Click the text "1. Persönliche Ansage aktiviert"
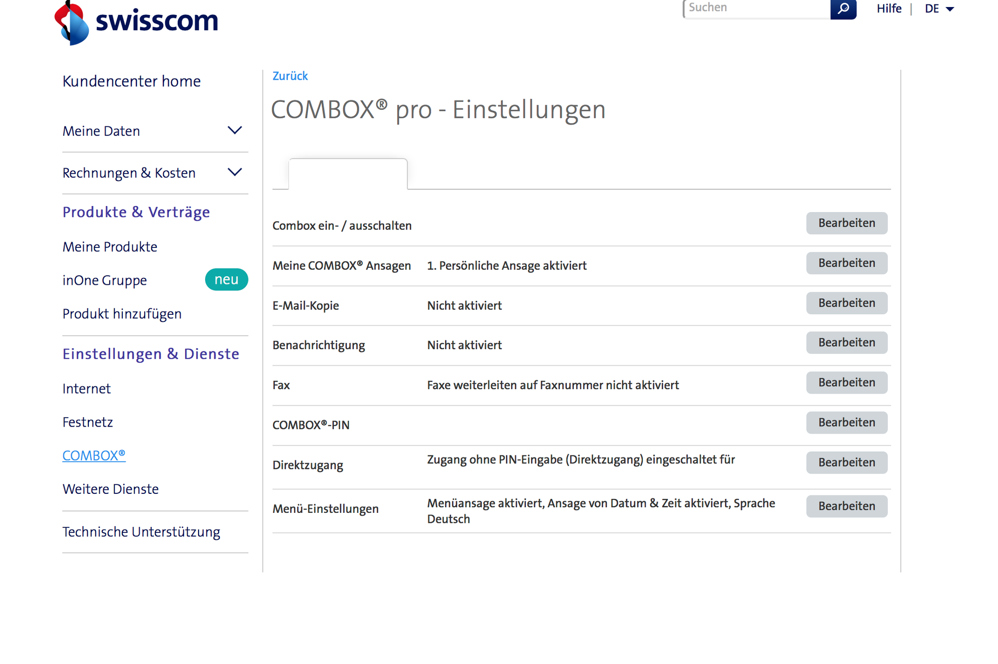998x664 pixels. point(506,265)
